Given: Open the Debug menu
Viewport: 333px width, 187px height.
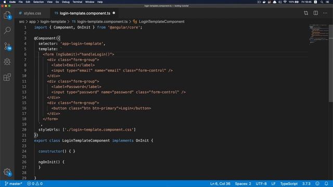Looking at the screenshot, I should tap(66, 2).
